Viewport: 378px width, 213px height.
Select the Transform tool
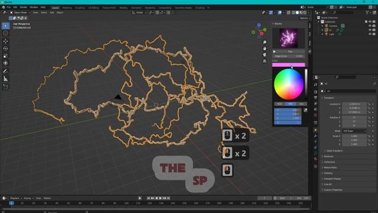[5, 63]
